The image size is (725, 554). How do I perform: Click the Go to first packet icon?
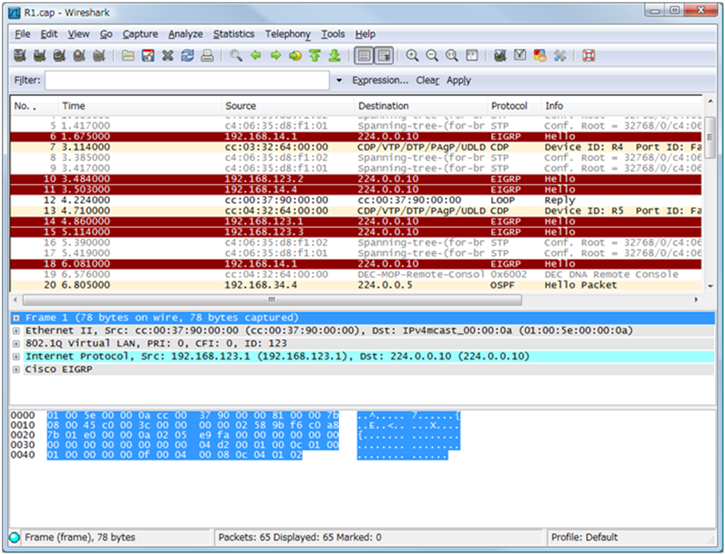(315, 56)
